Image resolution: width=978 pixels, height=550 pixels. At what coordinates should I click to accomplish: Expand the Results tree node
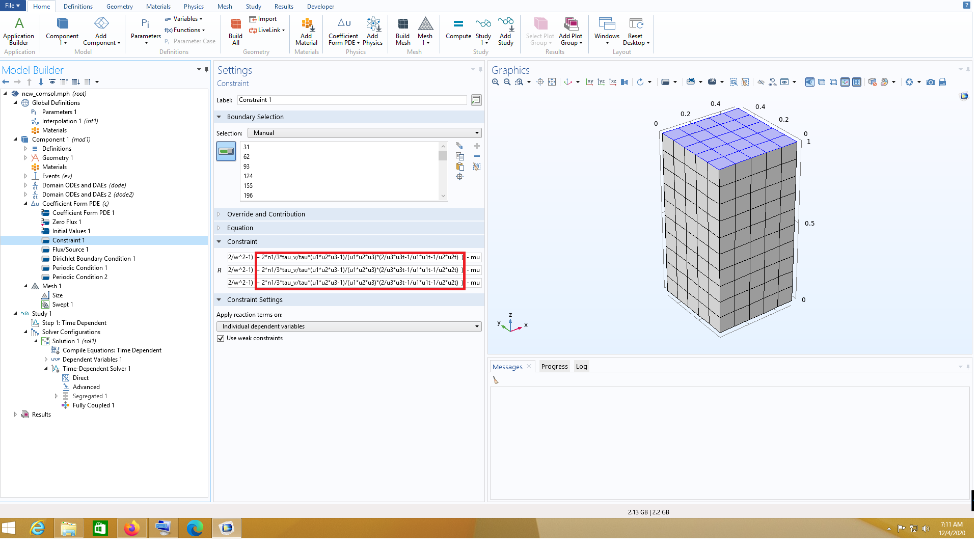[x=15, y=415]
